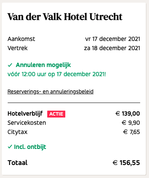149x178 pixels.
Task: Click the green checkmark beside Annuleren mogelijk
Action: (10, 65)
